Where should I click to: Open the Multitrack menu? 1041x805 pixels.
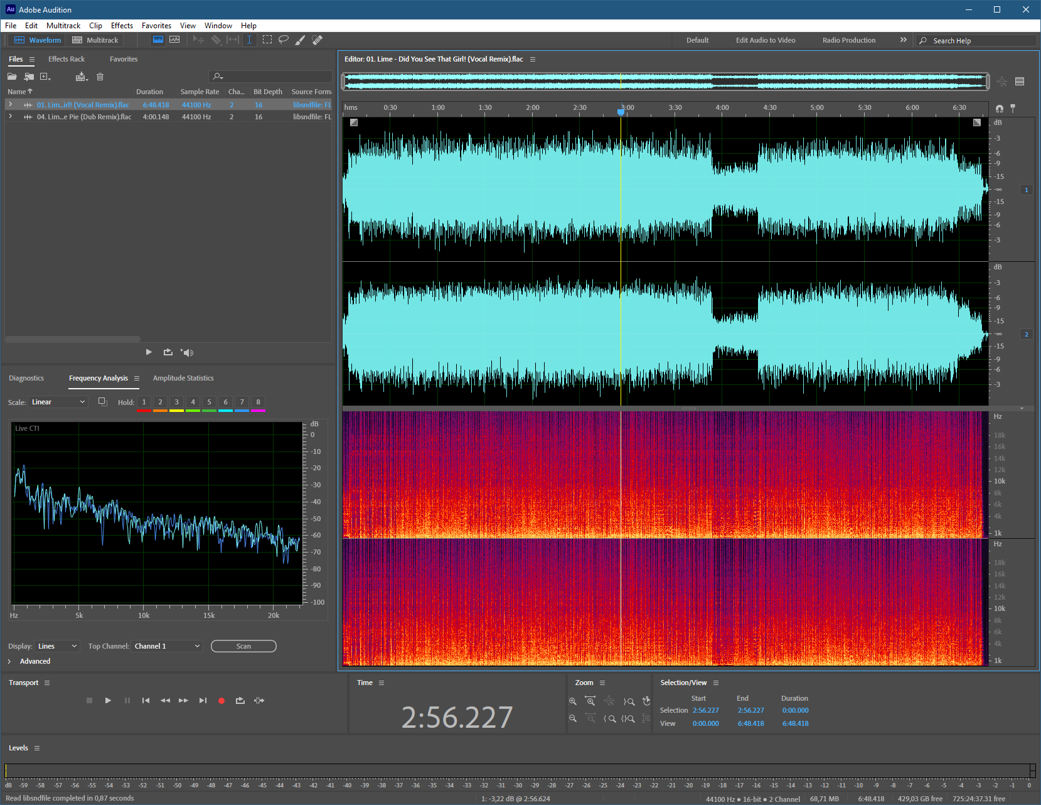(63, 26)
